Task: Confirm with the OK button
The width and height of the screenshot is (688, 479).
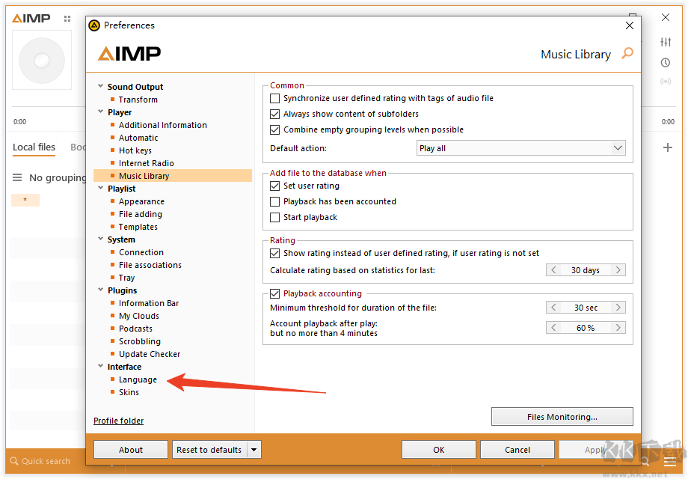Action: pos(439,450)
